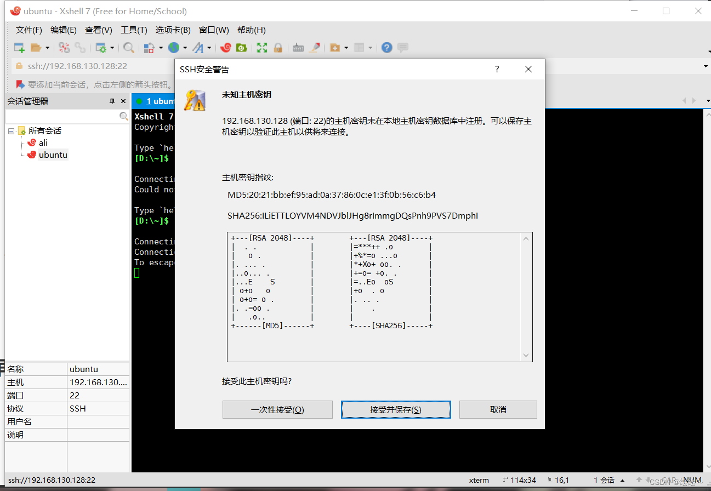Expand the globe encoding dropdown arrow
The image size is (711, 491).
[185, 48]
